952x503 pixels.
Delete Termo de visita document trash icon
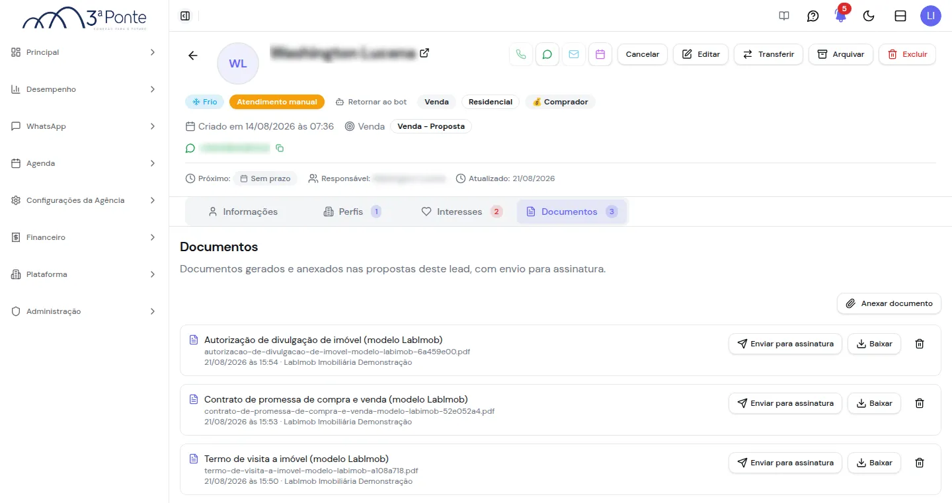(919, 463)
